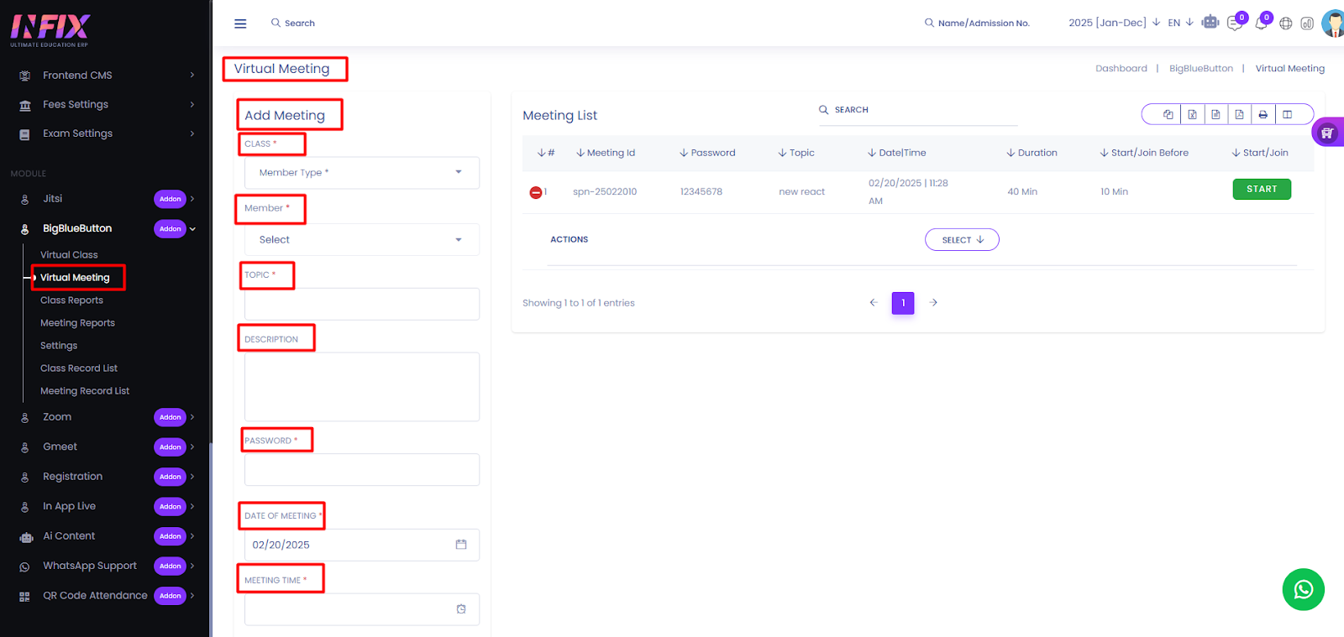This screenshot has width=1344, height=637.
Task: Open the reports chart icon in header
Action: [x=1307, y=23]
